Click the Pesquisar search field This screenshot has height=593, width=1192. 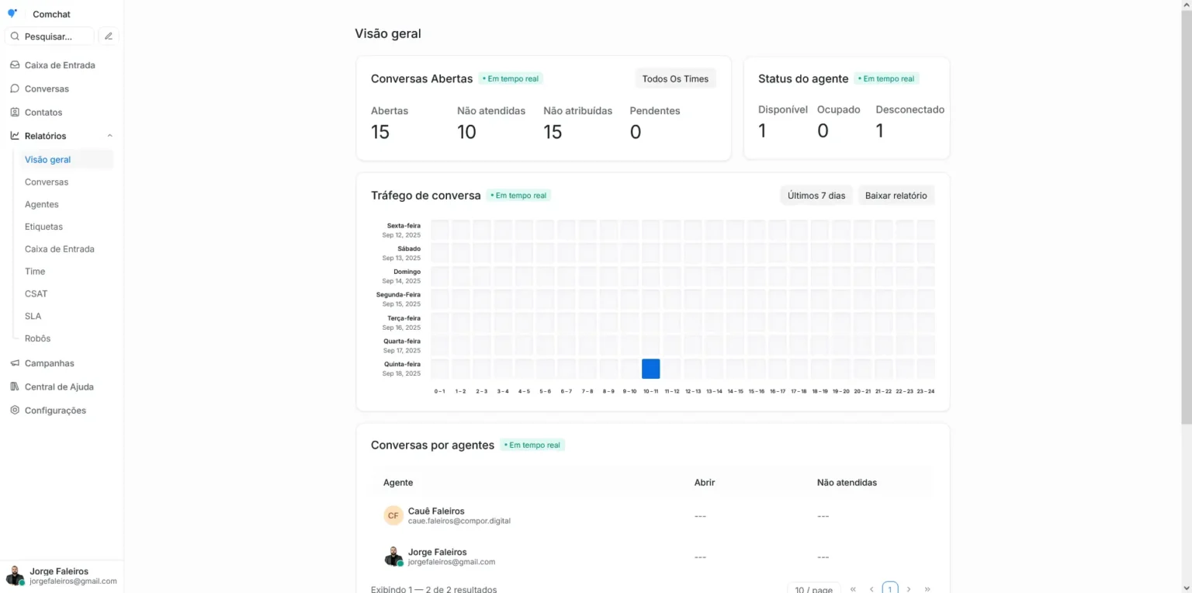pos(50,36)
